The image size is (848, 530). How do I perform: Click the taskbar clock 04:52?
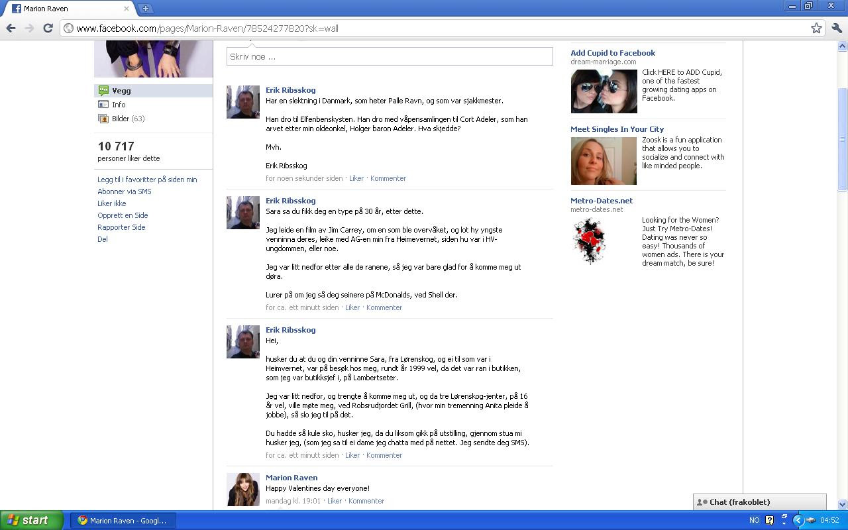[x=829, y=520]
